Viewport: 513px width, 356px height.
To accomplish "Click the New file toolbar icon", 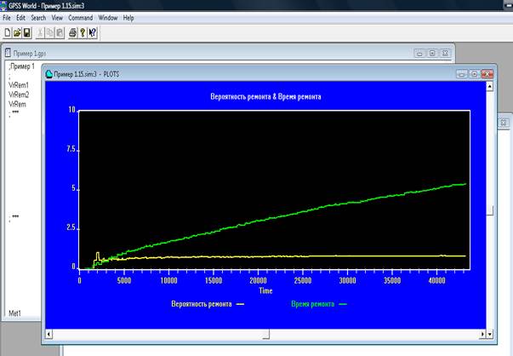I will [8, 32].
